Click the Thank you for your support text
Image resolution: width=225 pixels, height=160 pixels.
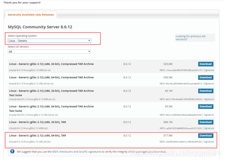point(22,2)
